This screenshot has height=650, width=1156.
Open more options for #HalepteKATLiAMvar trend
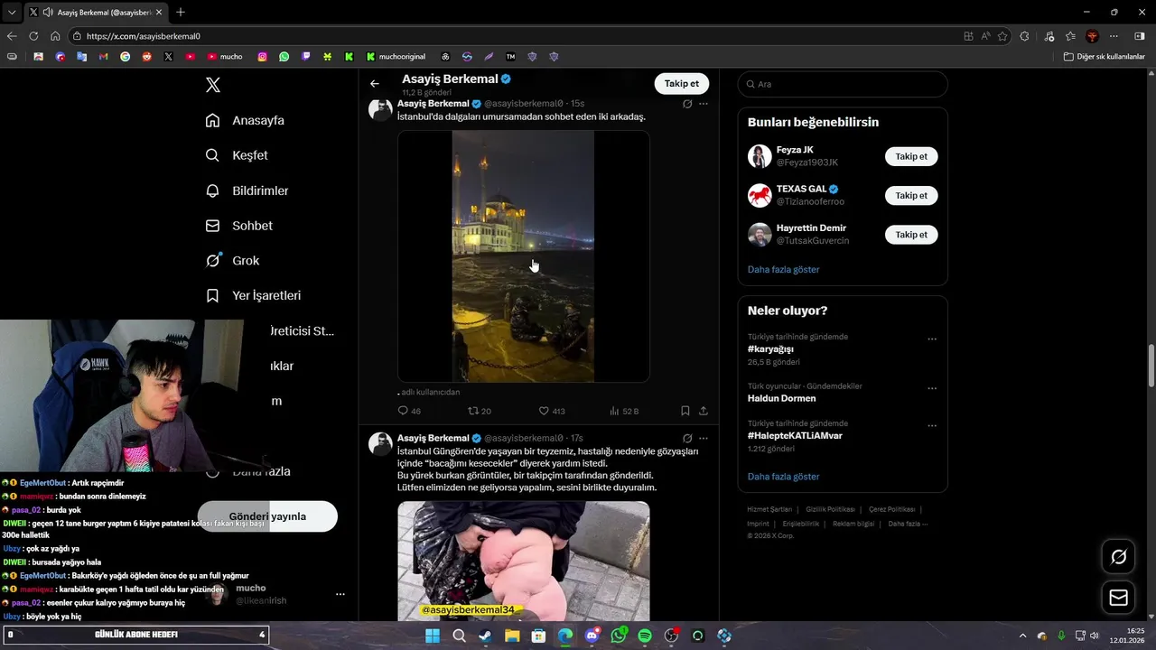pyautogui.click(x=932, y=425)
